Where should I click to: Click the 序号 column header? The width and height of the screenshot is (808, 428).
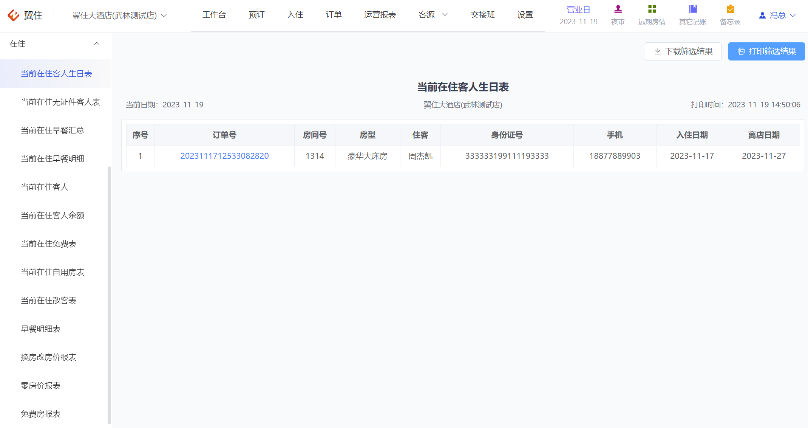[x=140, y=135]
